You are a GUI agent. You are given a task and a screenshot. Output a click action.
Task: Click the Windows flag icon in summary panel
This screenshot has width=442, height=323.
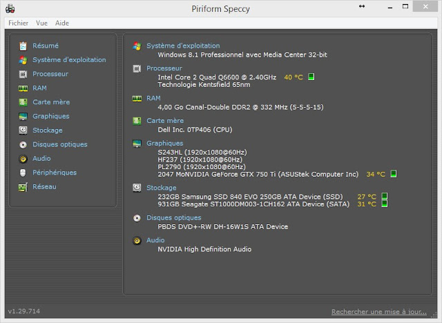[x=137, y=46]
